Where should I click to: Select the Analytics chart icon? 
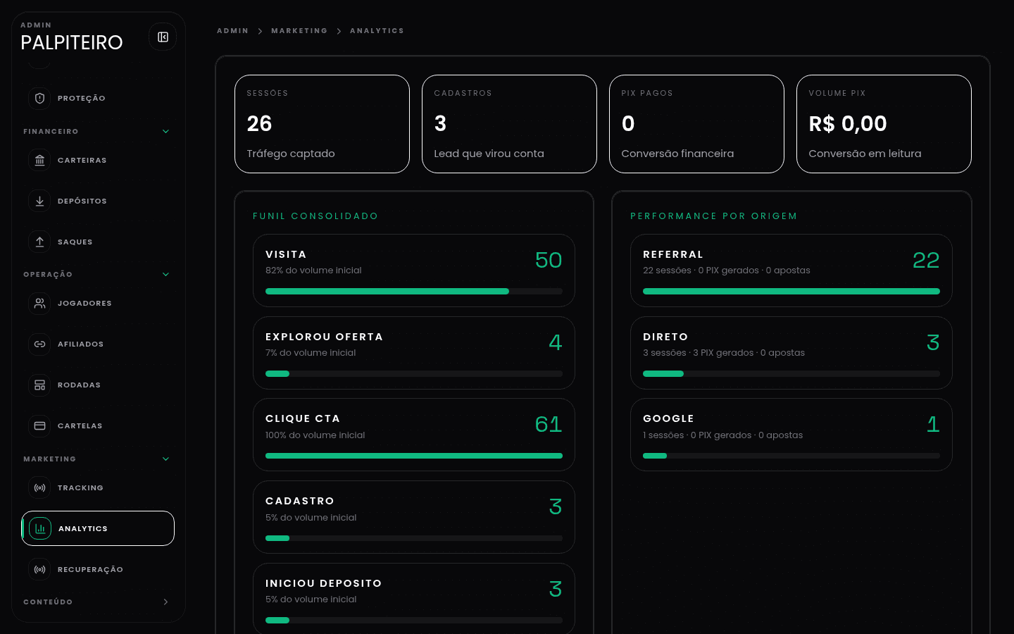pyautogui.click(x=40, y=528)
